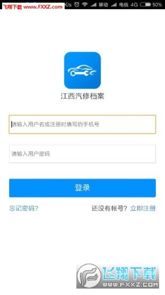Open the 忘记密码? forgot password link
The image size is (165, 295).
(24, 208)
